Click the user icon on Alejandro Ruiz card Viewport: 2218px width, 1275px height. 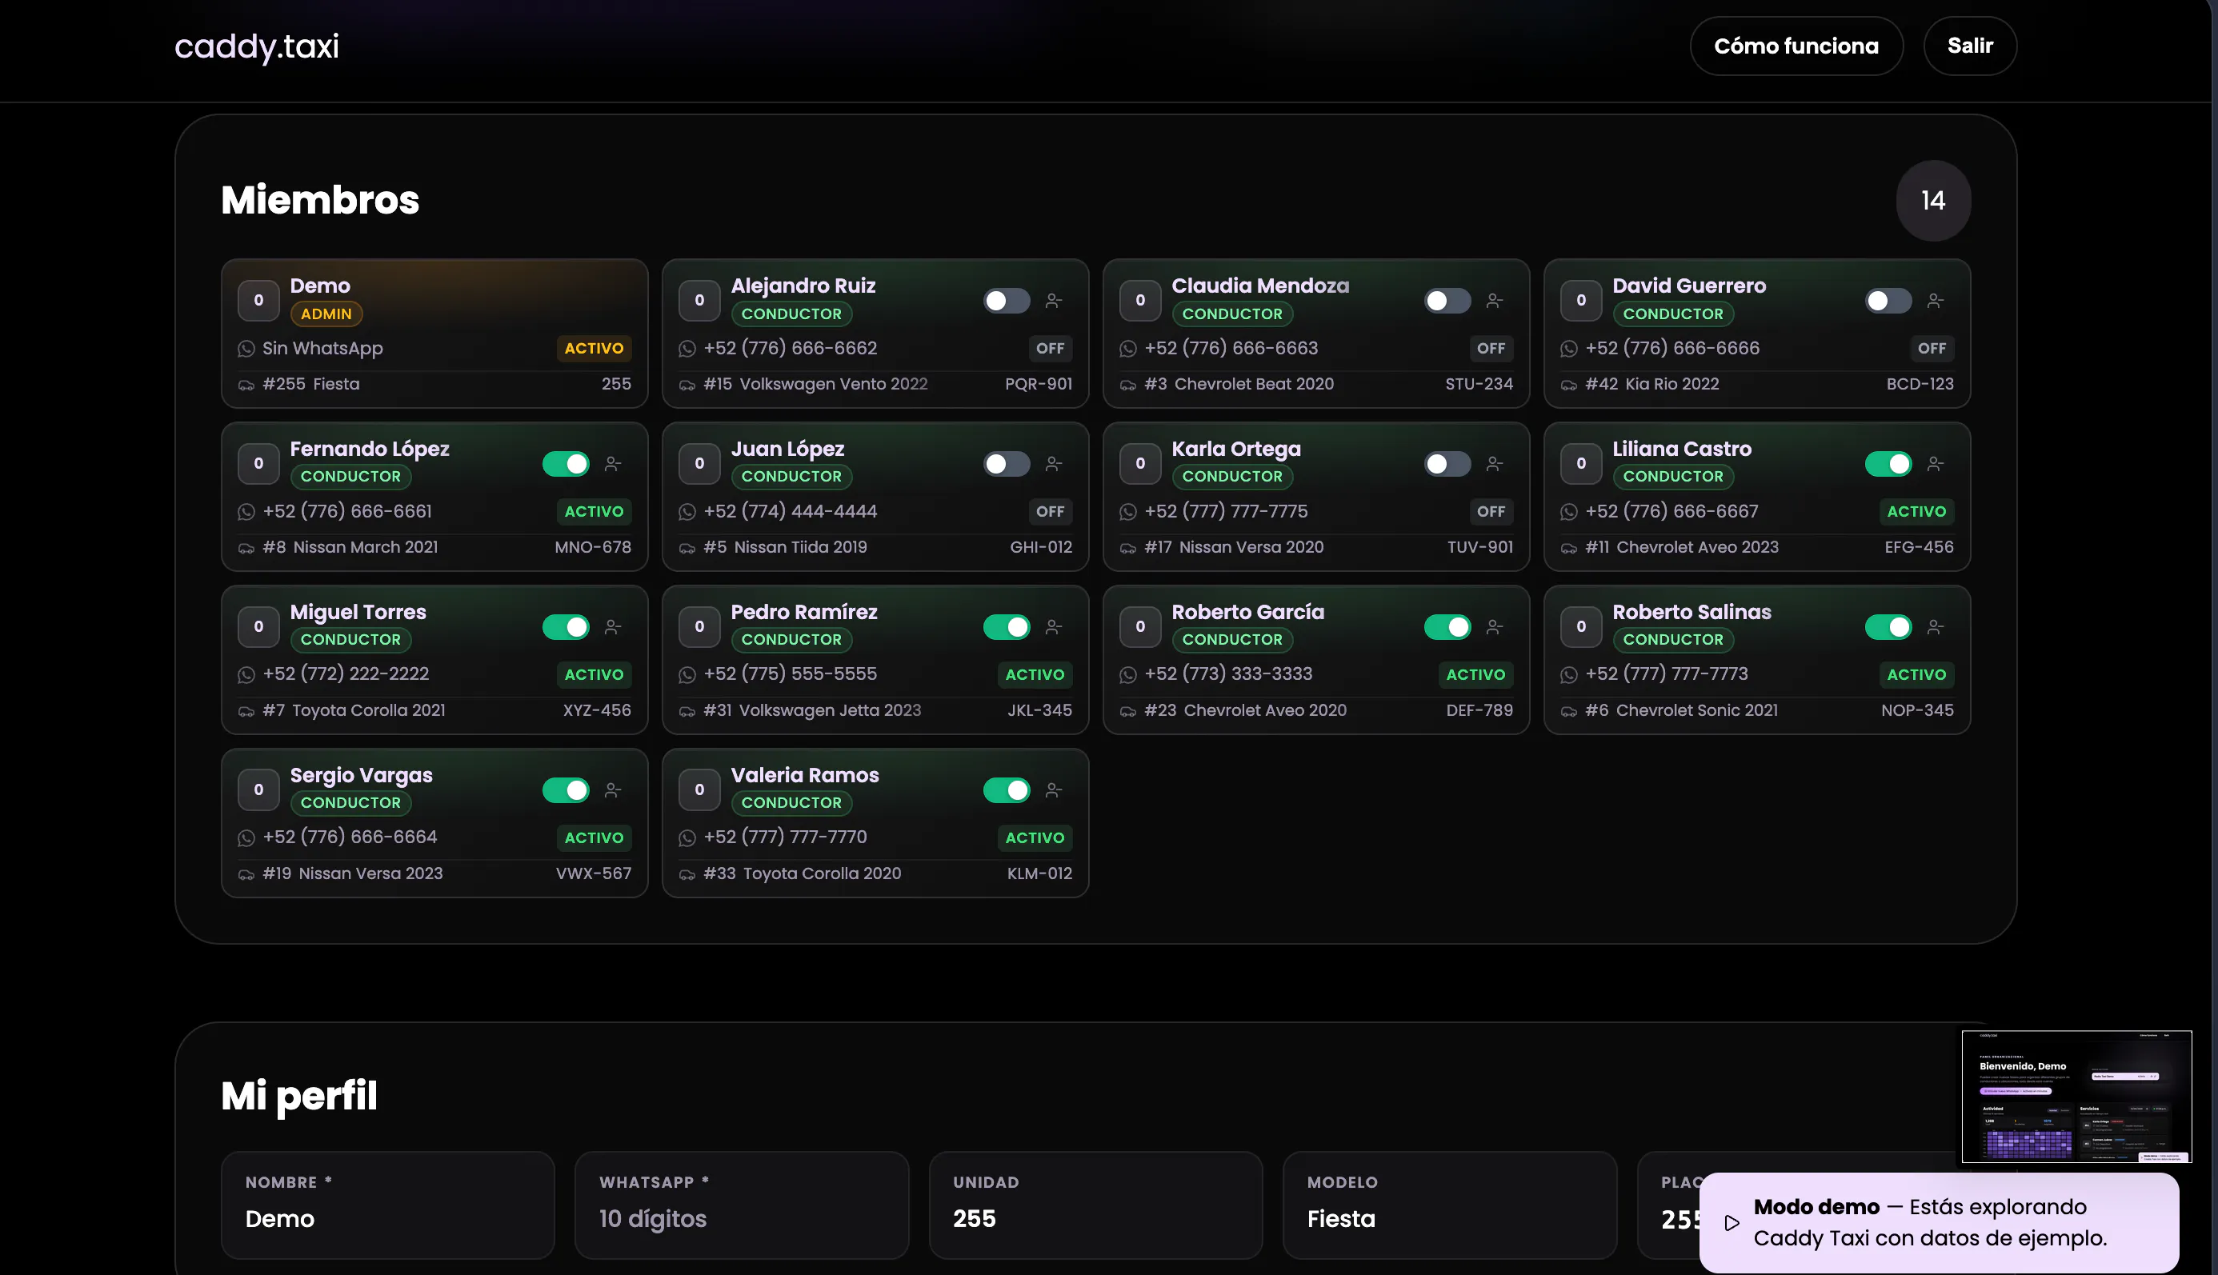pyautogui.click(x=1054, y=301)
